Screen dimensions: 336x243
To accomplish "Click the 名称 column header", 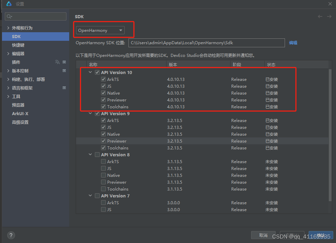I will (x=126, y=64).
